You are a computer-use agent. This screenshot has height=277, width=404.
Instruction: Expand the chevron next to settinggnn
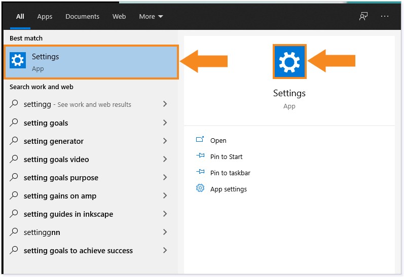coord(165,232)
